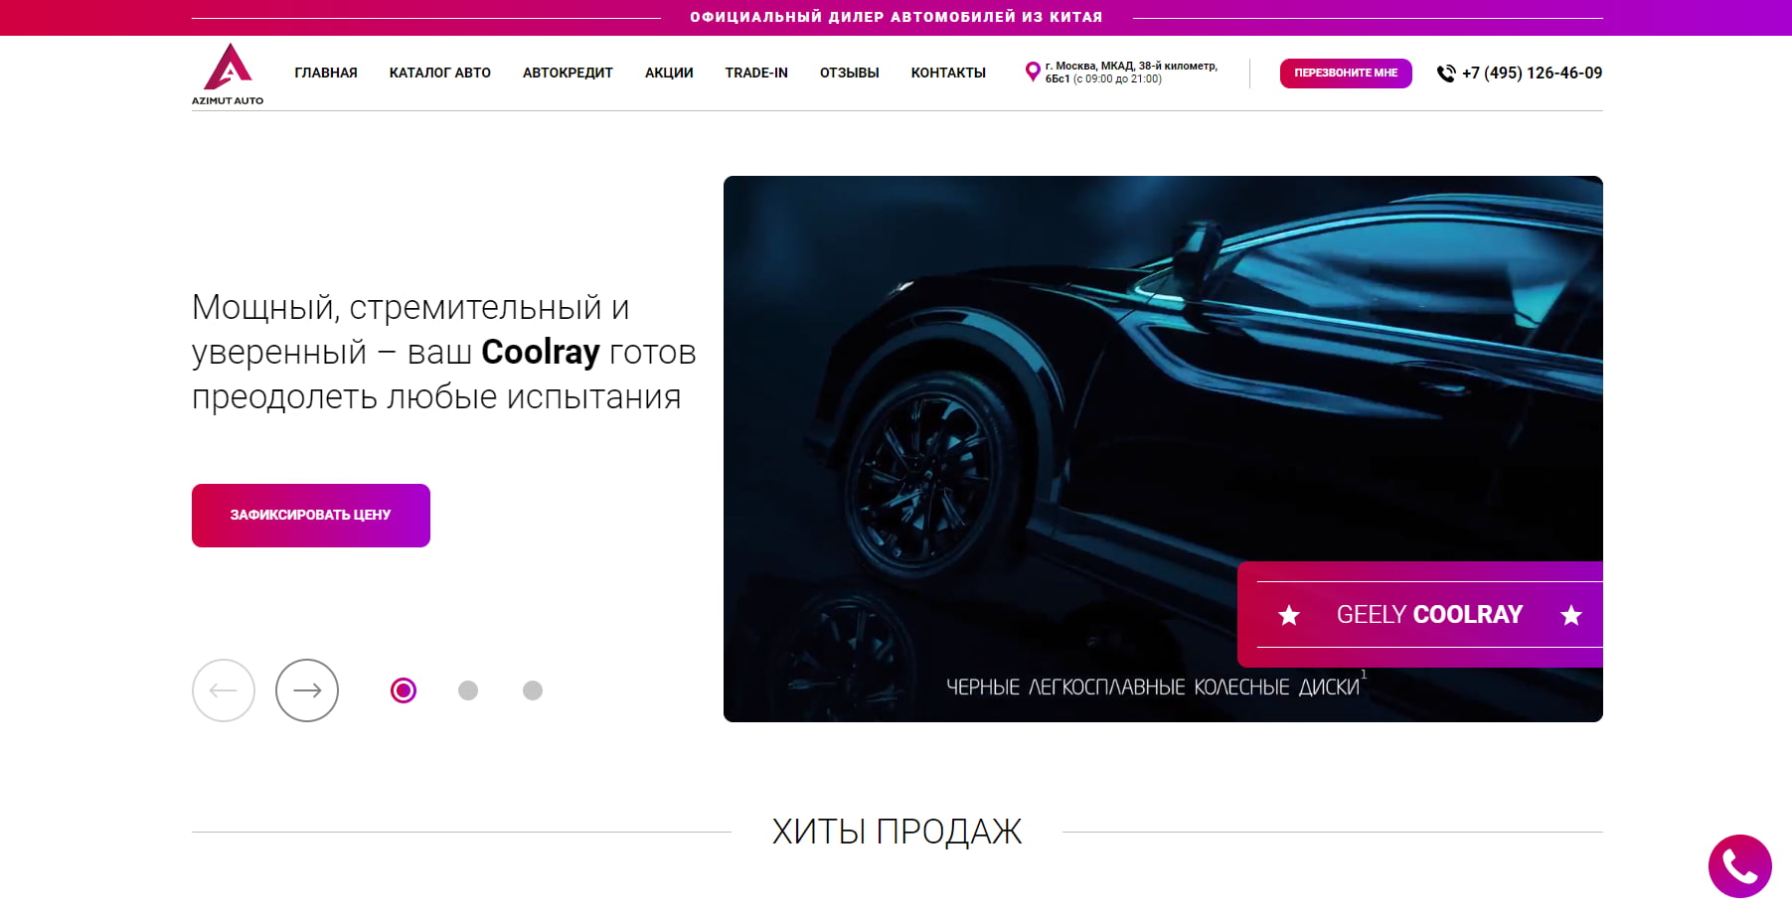Call the +7 (495) 126-46-09 number link
Screen dimensions: 1792x915
click(1532, 73)
